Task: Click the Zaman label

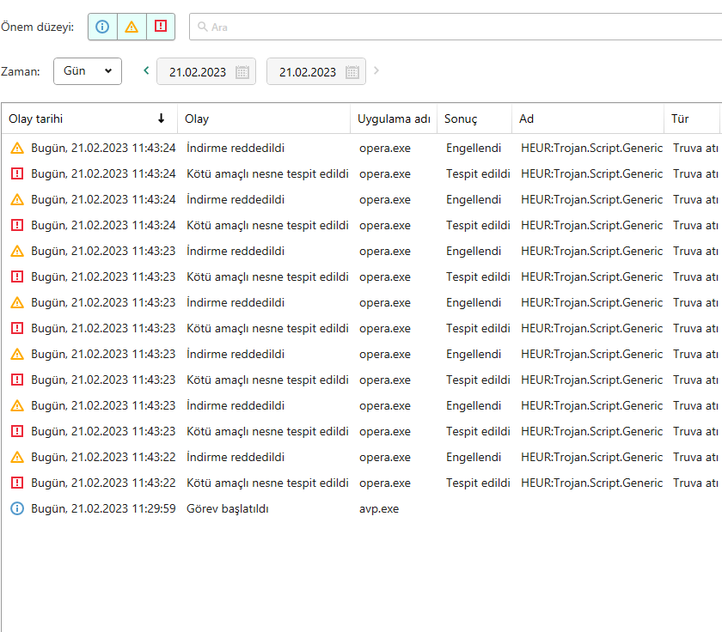Action: tap(21, 72)
